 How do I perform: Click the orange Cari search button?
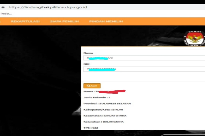click(92, 86)
